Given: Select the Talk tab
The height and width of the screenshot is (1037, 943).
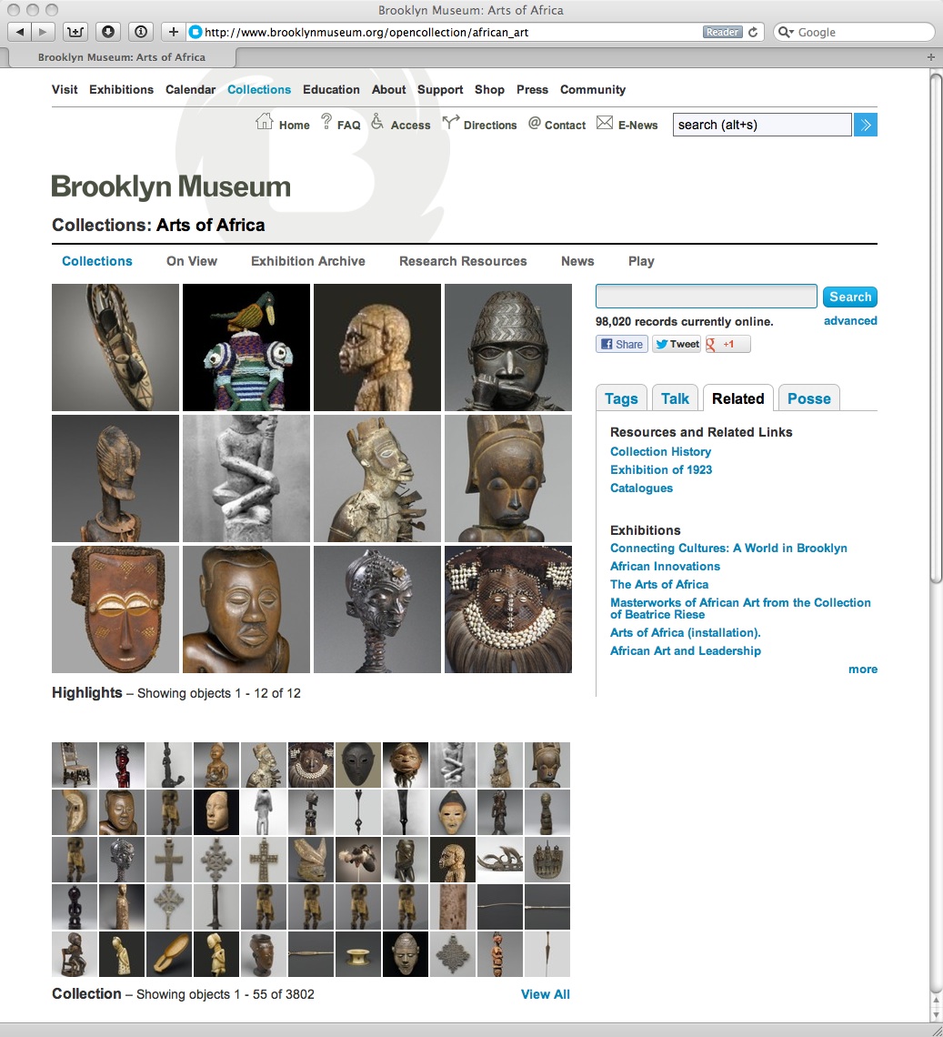Looking at the screenshot, I should coord(675,398).
